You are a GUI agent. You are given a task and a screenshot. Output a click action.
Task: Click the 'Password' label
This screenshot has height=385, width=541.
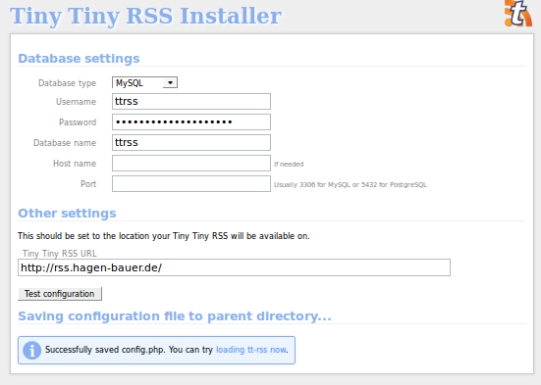[78, 122]
